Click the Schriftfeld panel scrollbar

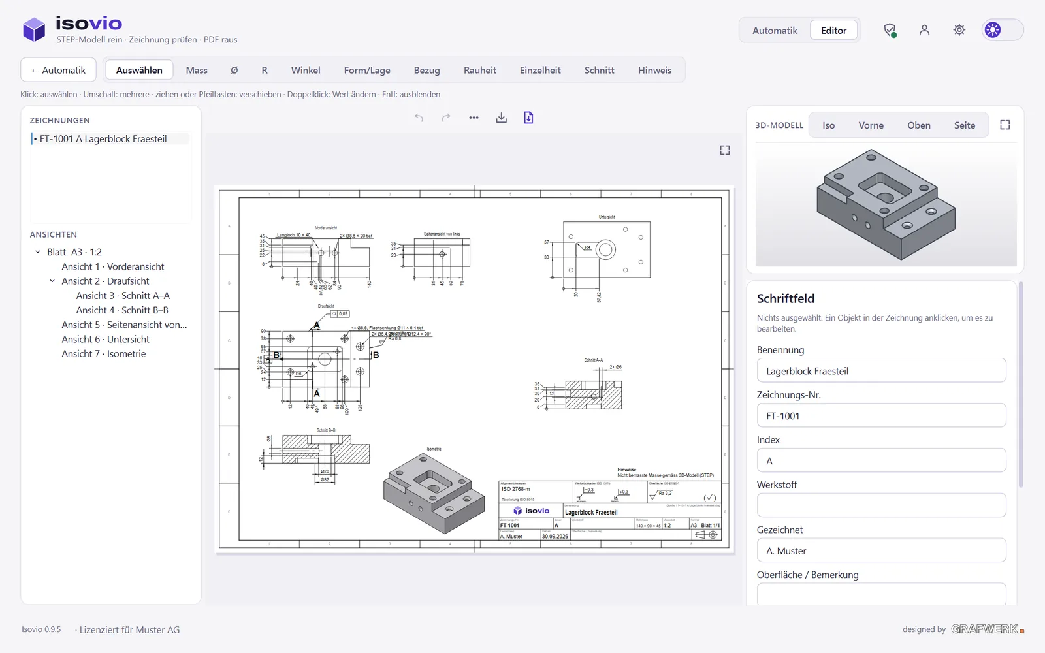pyautogui.click(x=1021, y=385)
